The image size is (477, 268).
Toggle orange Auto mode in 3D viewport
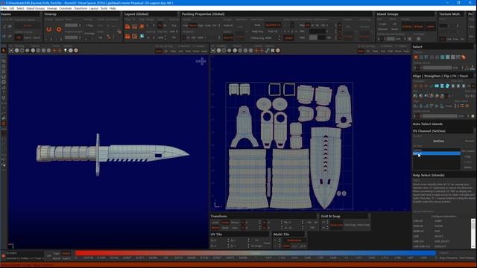tap(158, 51)
